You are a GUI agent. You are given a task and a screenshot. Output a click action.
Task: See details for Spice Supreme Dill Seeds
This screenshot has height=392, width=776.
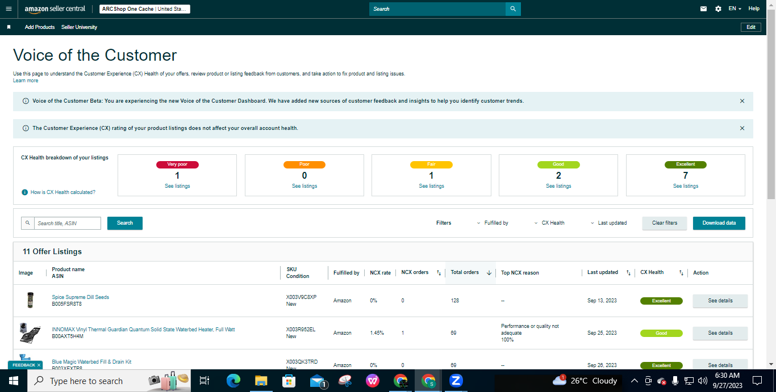pos(720,301)
